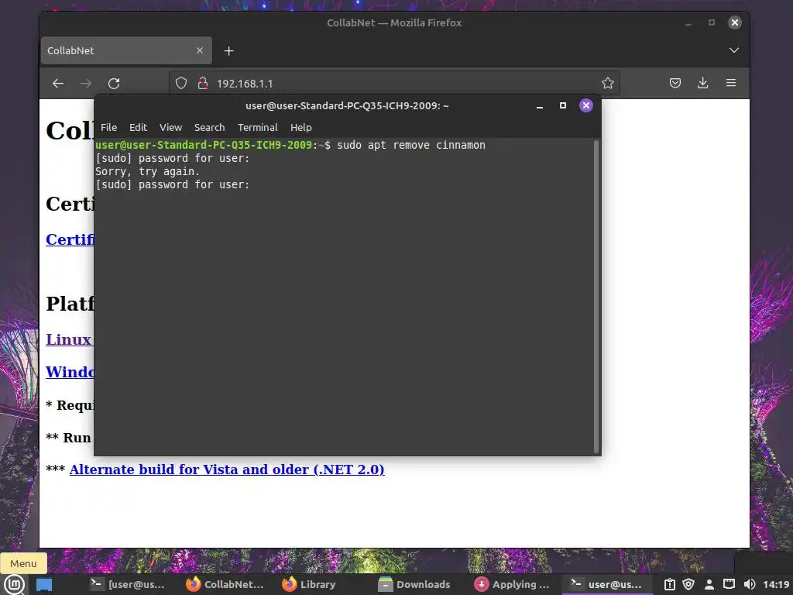Open the Windows platform link
Viewport: 793px width, 595px height.
[70, 372]
